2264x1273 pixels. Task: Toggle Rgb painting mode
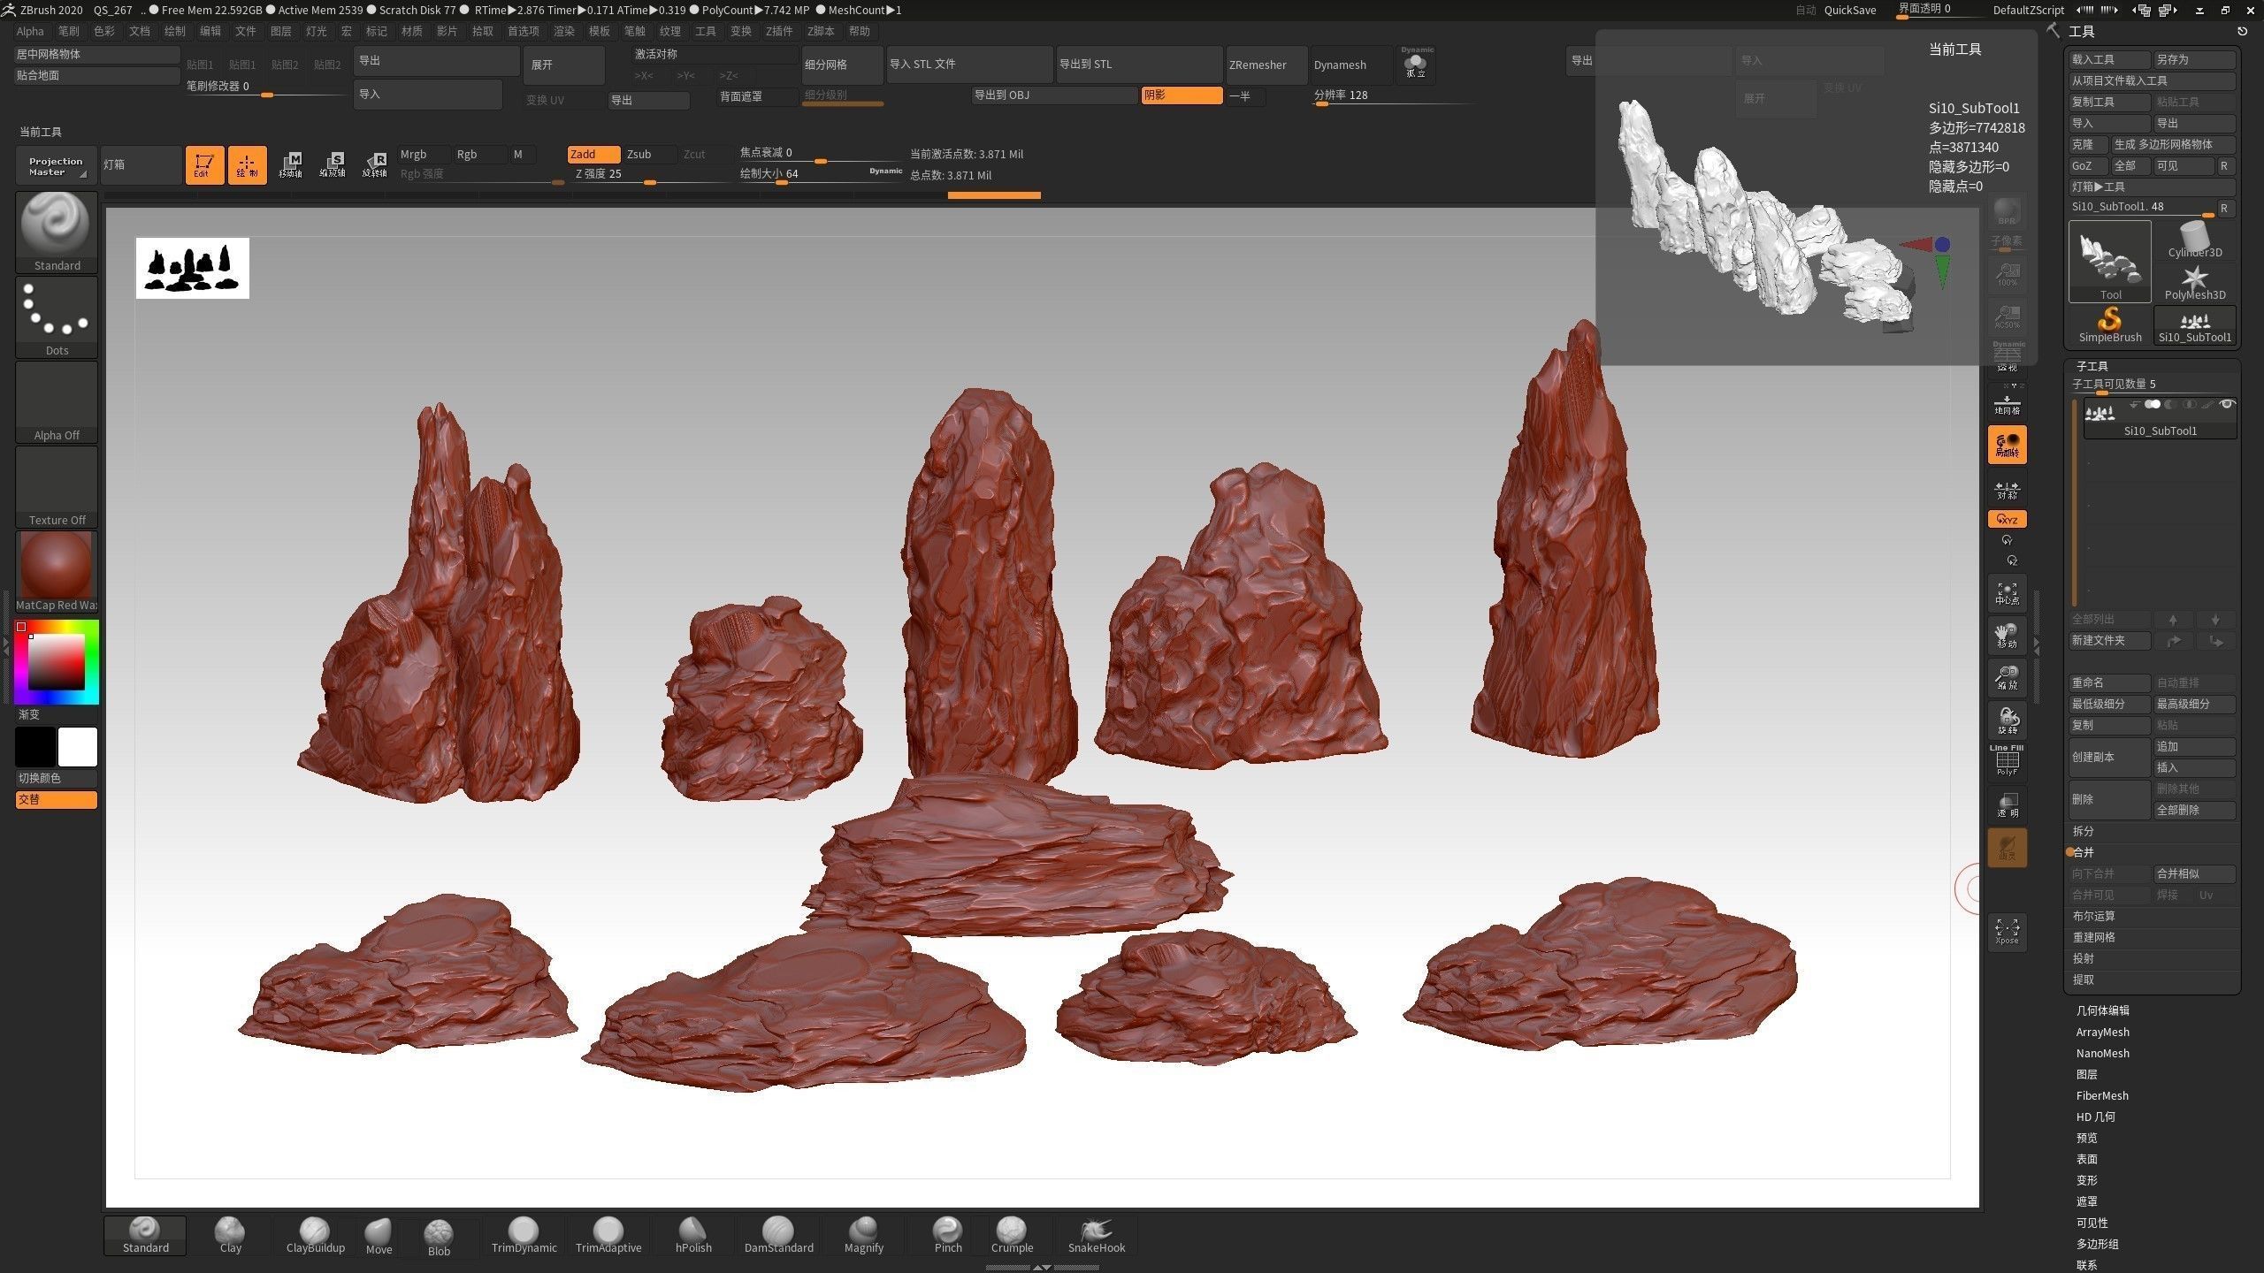pos(480,154)
